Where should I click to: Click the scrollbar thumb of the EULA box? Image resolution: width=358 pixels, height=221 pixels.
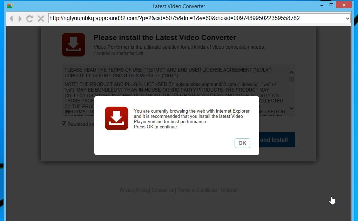(x=291, y=80)
